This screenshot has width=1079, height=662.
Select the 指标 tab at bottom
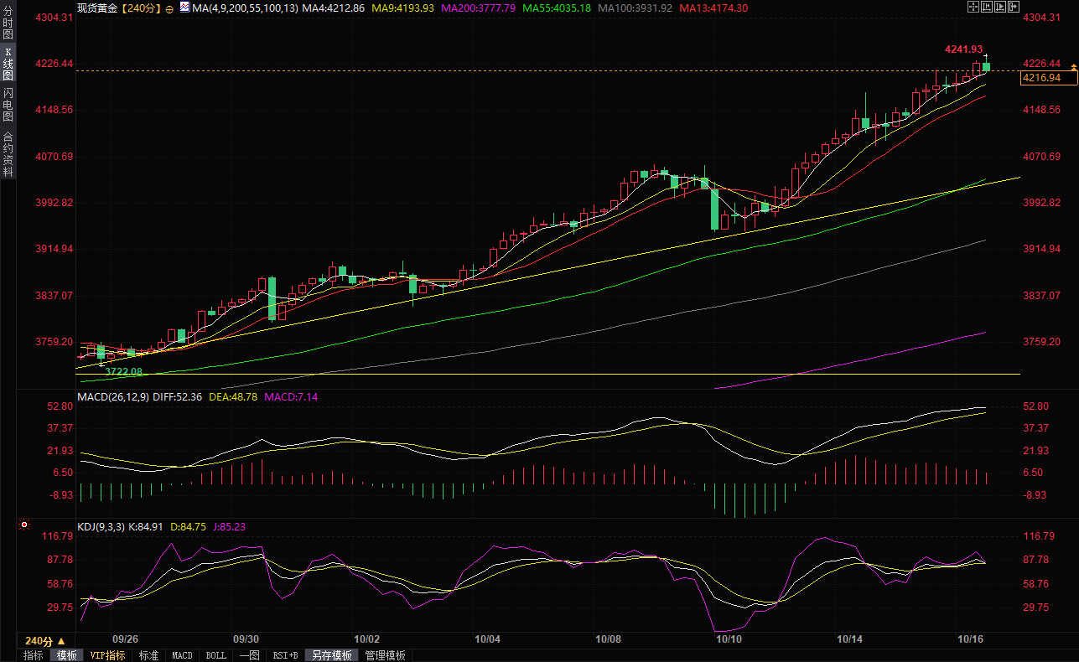[x=34, y=655]
